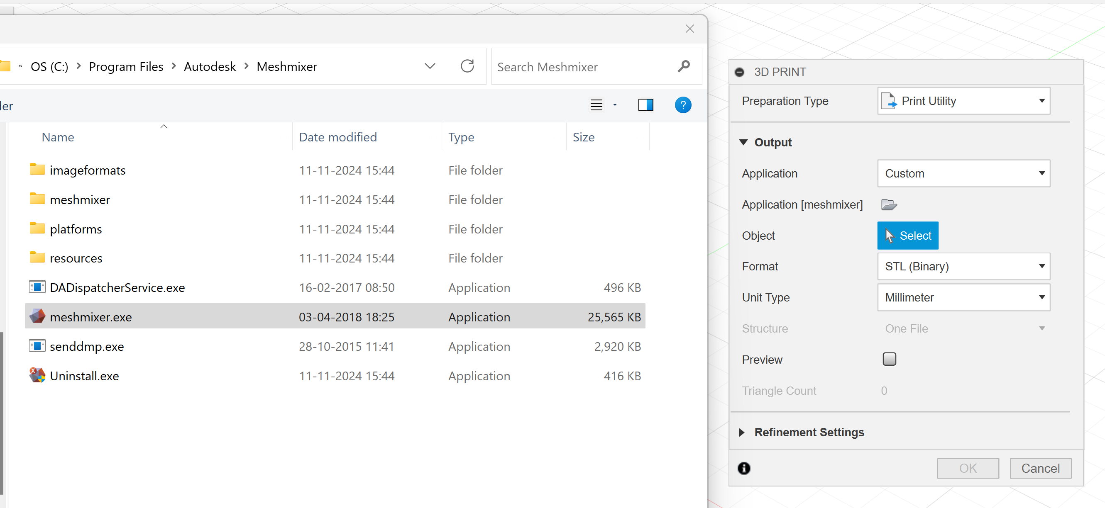Viewport: 1105px width, 508px height.
Task: Sort files by Date modified column
Action: coord(337,137)
